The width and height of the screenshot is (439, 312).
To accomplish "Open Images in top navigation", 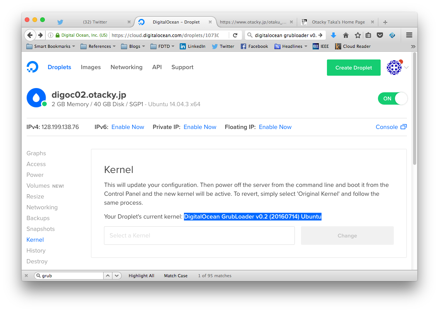I will [x=91, y=67].
